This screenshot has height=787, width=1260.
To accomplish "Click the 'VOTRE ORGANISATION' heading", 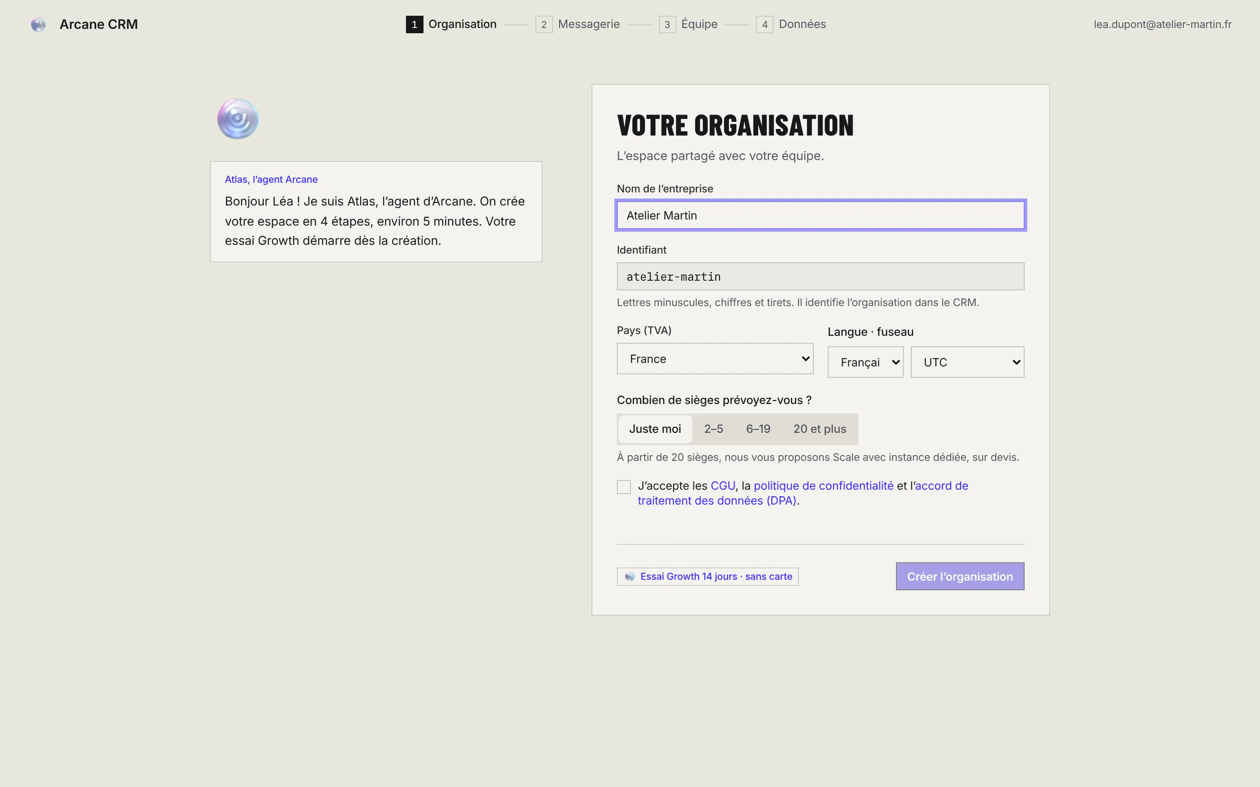I will [735, 125].
